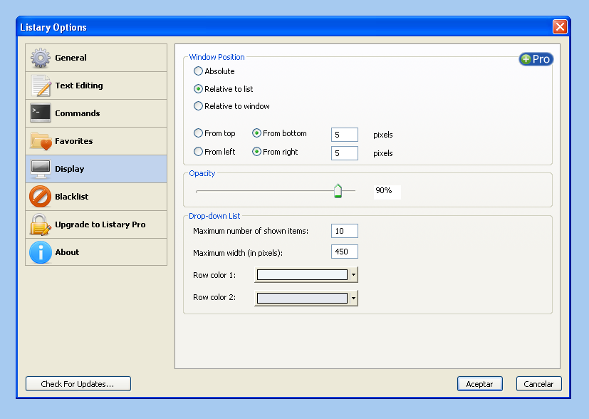
Task: Click the 90% opacity value box
Action: click(x=387, y=192)
